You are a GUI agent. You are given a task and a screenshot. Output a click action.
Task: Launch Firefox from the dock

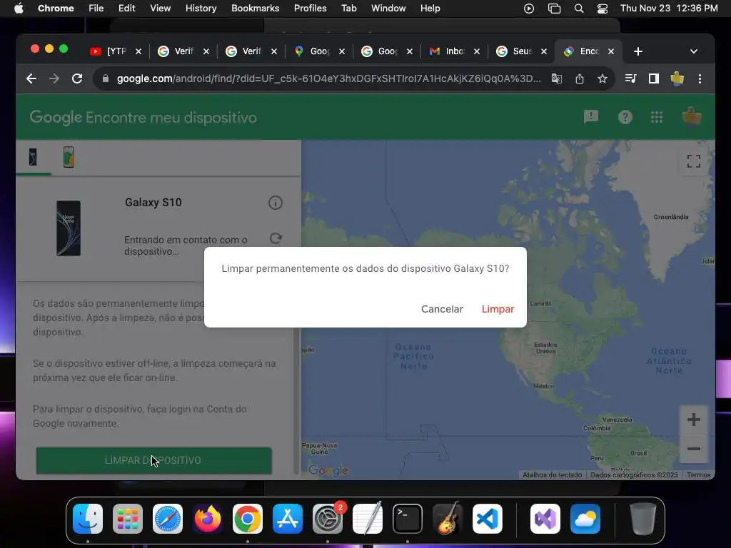pos(208,519)
